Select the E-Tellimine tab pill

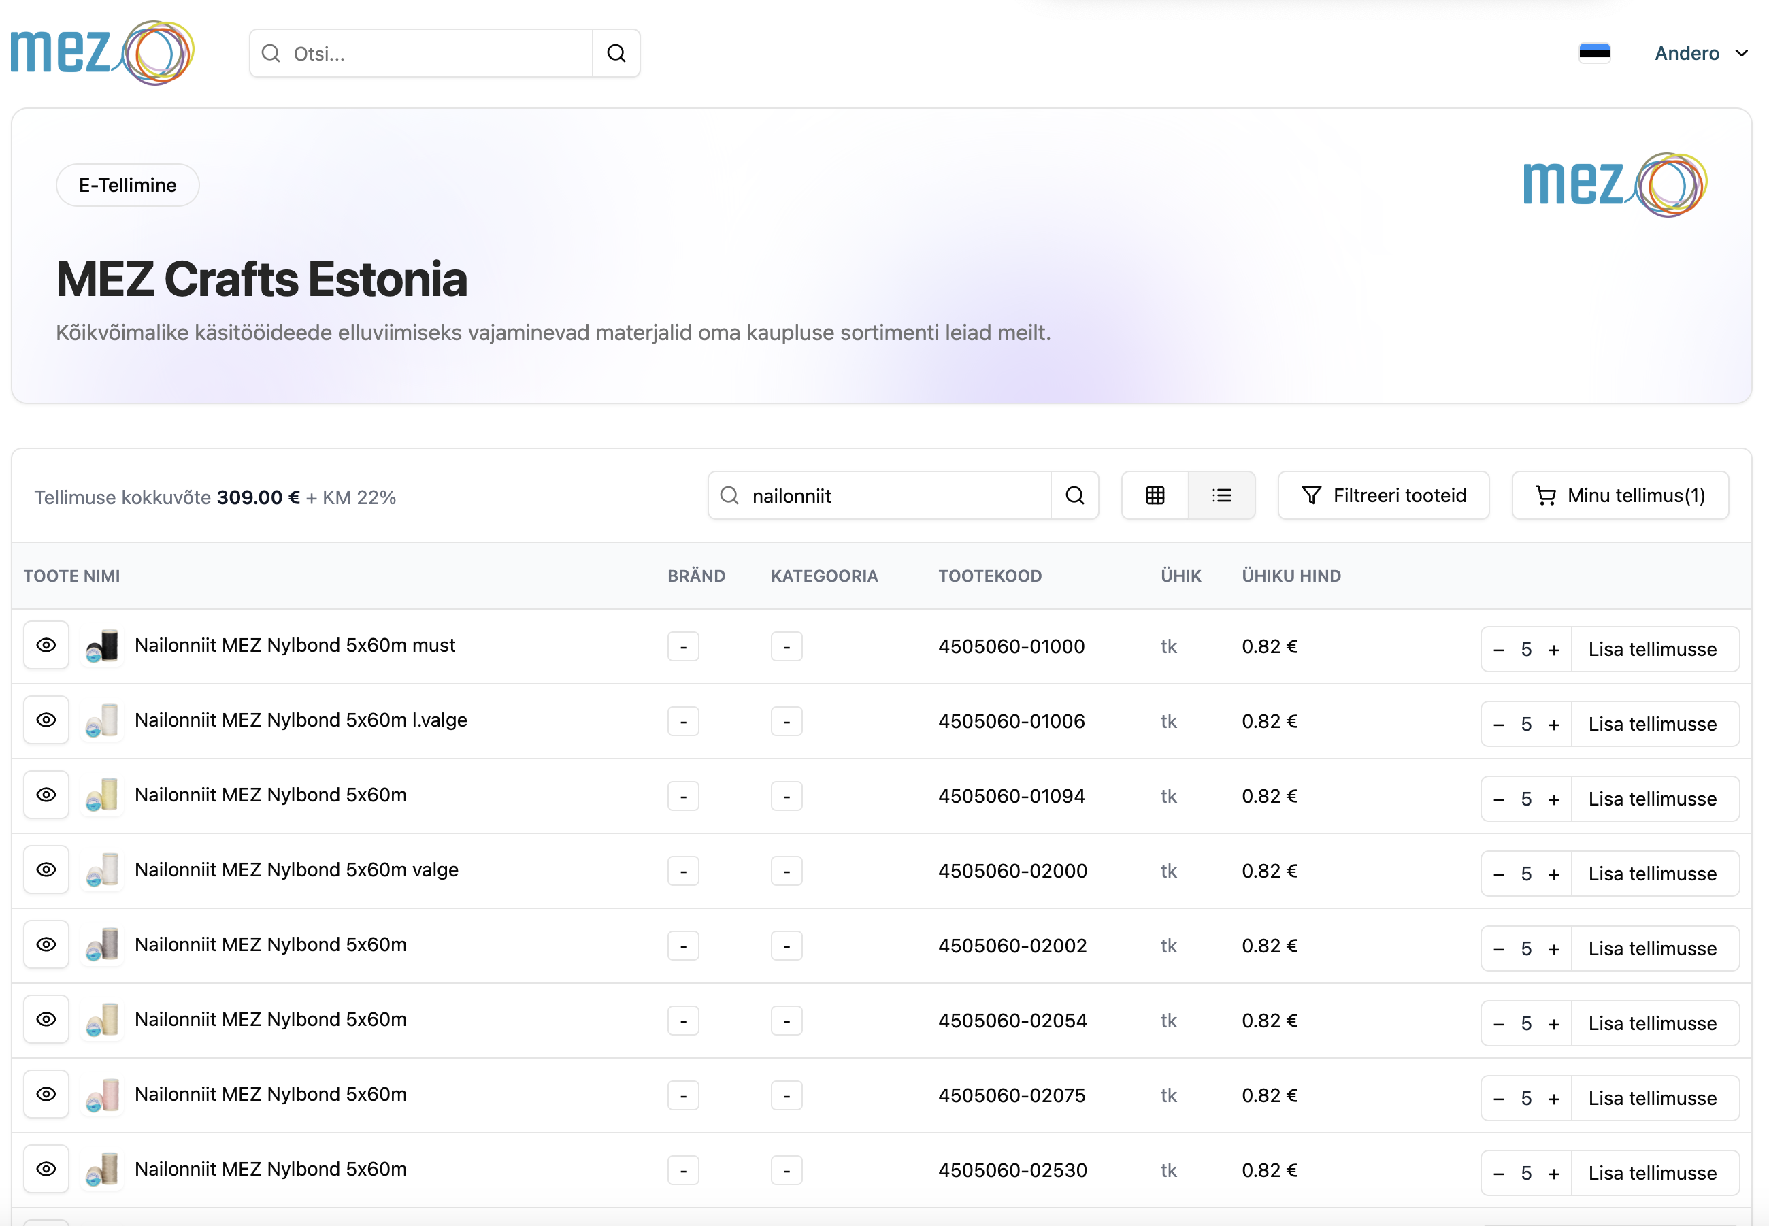click(x=127, y=185)
